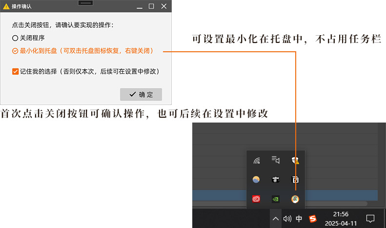The image size is (386, 228).
Task: Open Windows Security shield tray icon
Action: coord(295,160)
